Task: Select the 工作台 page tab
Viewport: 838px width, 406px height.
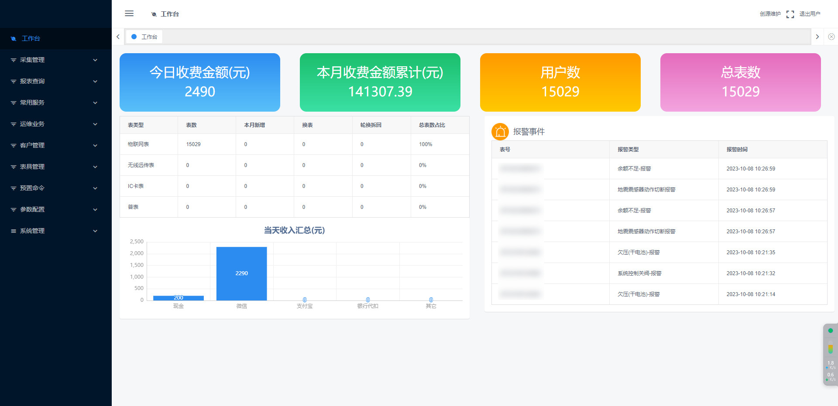Action: (144, 37)
